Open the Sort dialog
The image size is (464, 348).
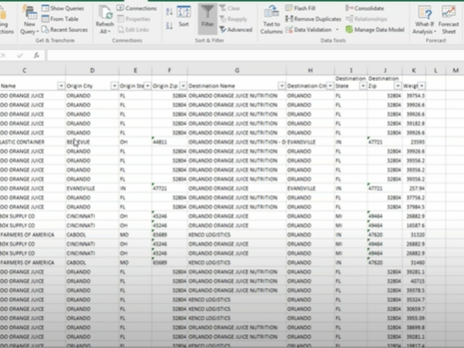point(183,17)
